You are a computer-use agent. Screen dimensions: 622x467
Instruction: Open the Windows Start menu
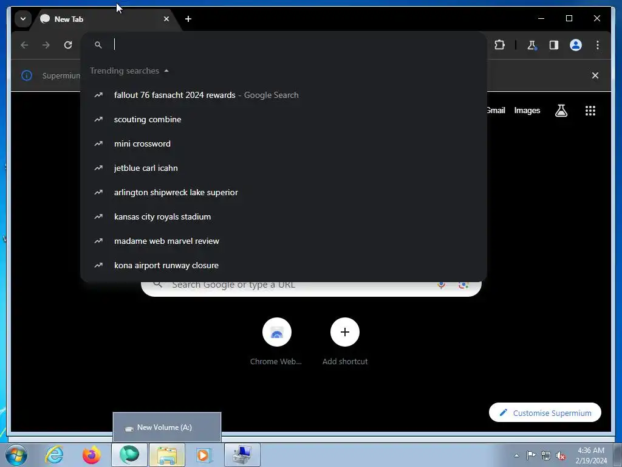click(16, 455)
